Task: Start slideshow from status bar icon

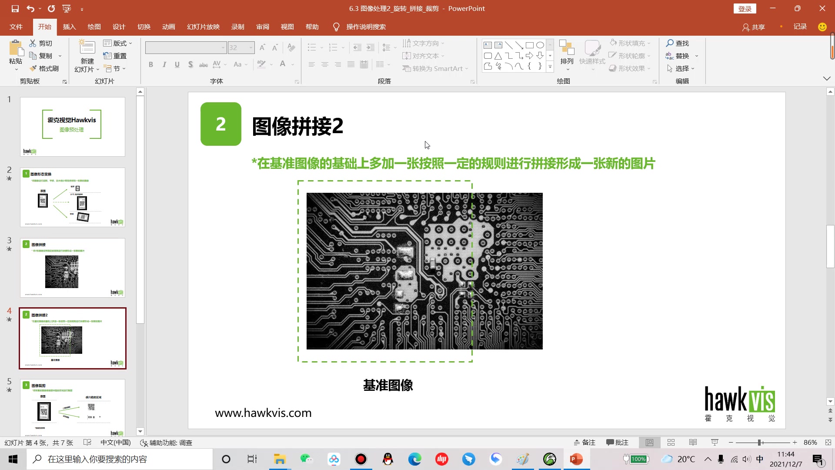Action: [x=715, y=442]
